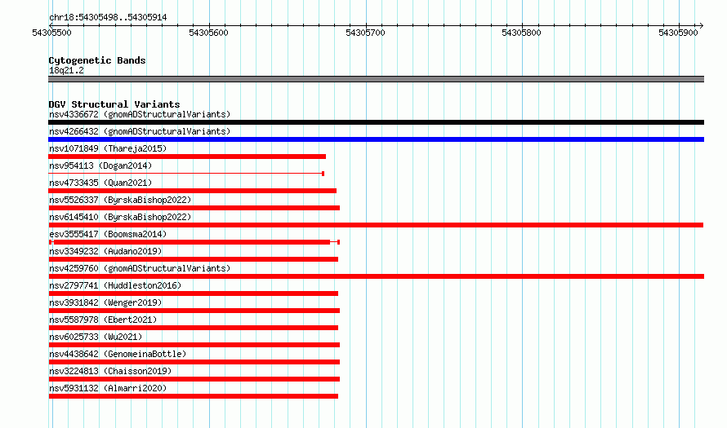This screenshot has height=428, width=727.
Task: Click the chr18:54305498..54305914 region label
Action: click(108, 17)
